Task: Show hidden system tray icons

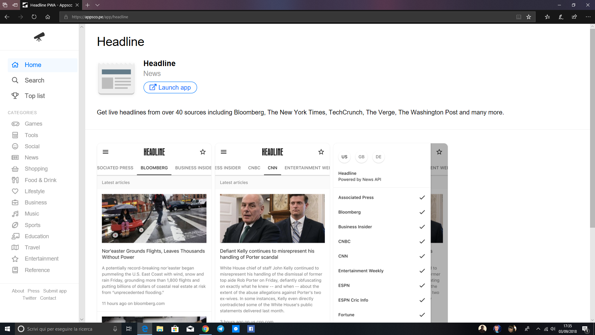Action: [538, 329]
